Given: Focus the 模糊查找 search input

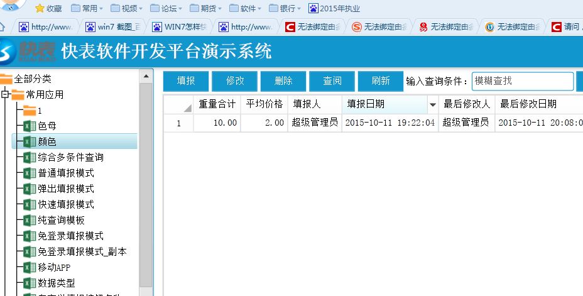Looking at the screenshot, I should coord(523,81).
